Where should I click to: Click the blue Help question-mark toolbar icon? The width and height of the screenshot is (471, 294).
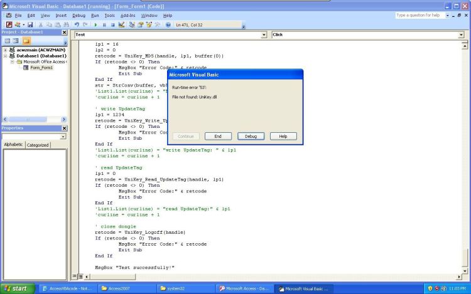pyautogui.click(x=168, y=25)
